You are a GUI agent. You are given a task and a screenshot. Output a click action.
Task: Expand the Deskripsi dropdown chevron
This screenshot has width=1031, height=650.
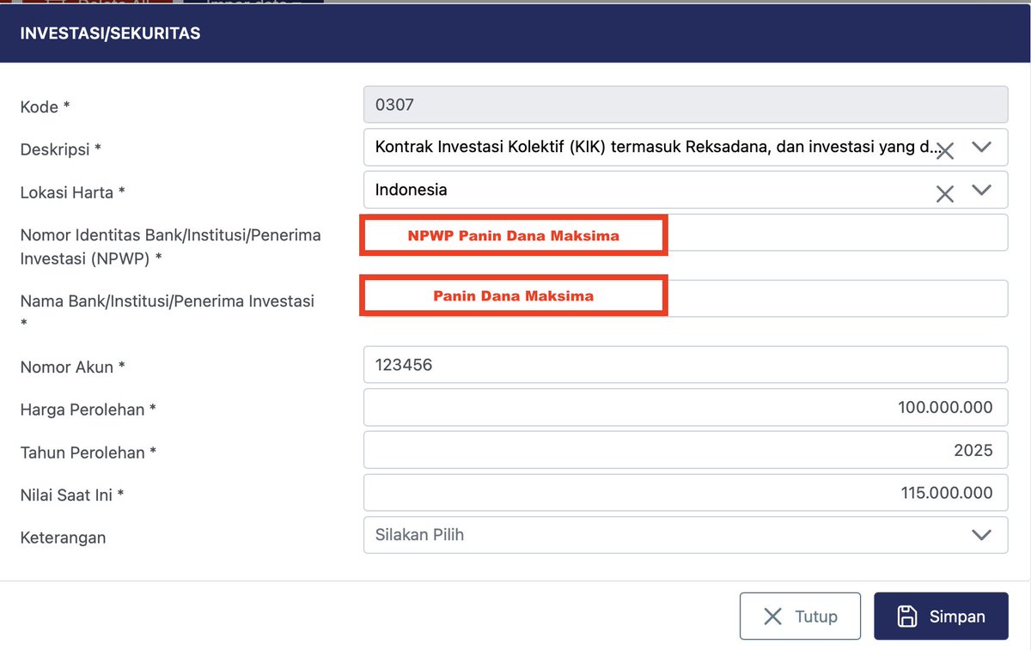point(981,148)
